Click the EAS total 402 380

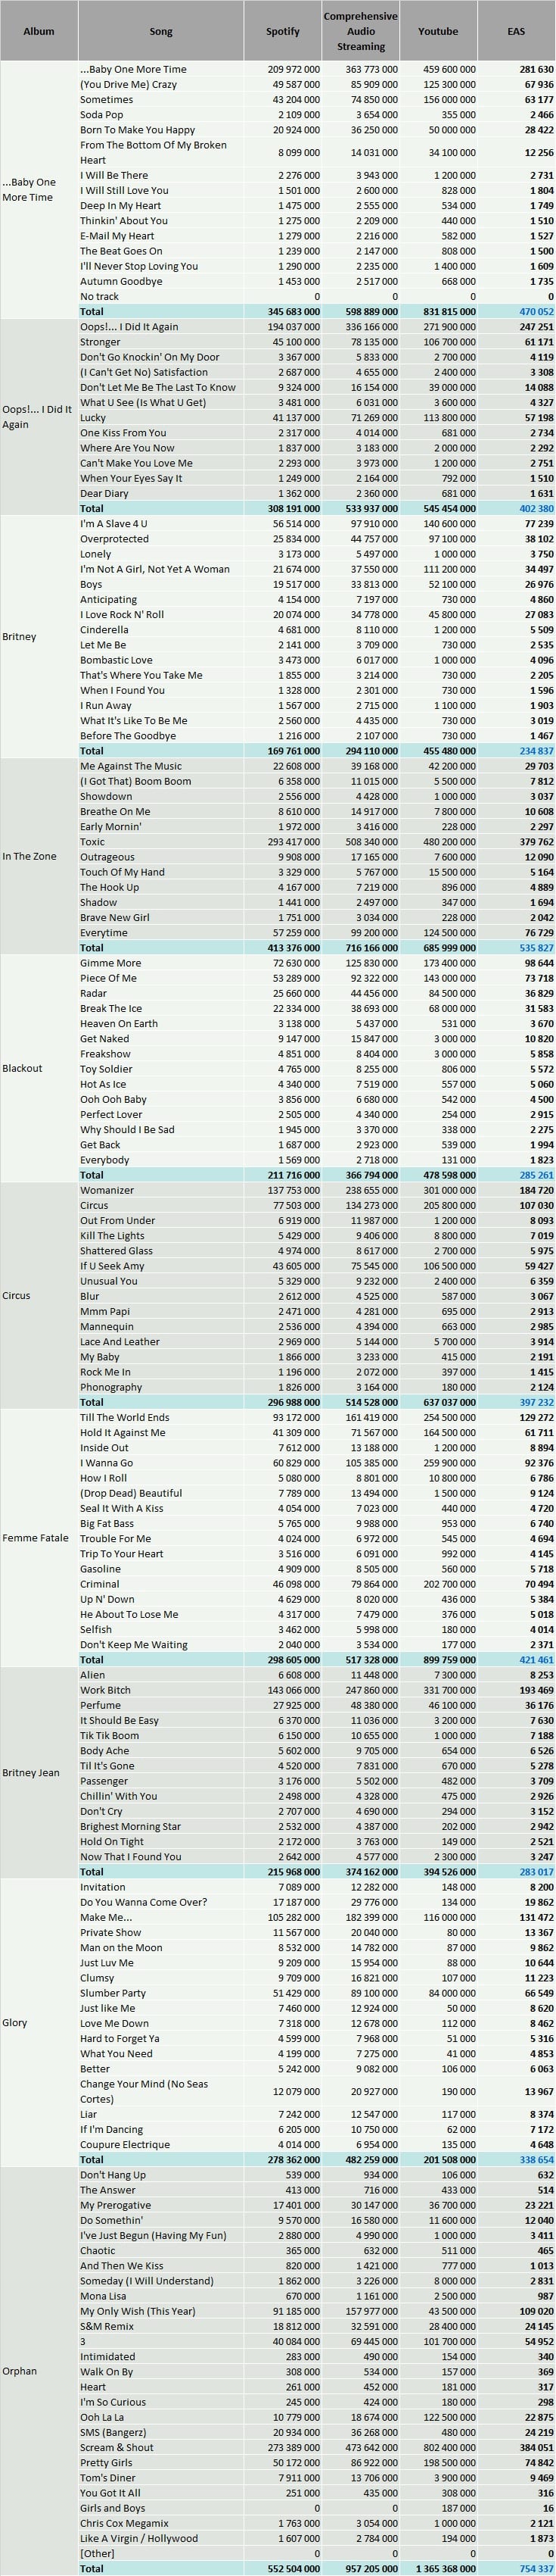click(x=516, y=509)
